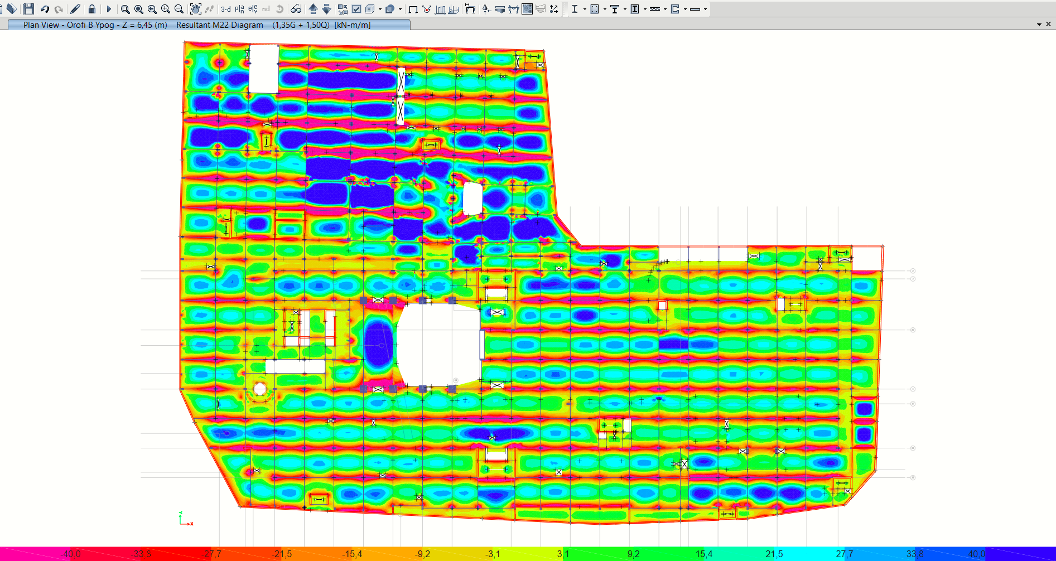Click the composite column design icon
Image resolution: width=1056 pixels, height=561 pixels.
coord(634,9)
